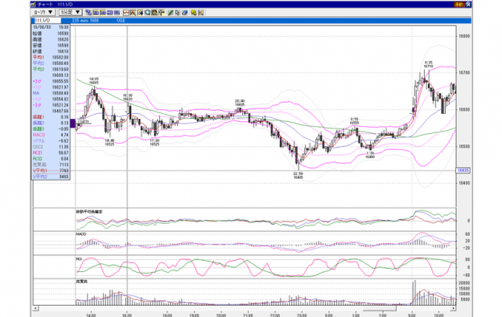Click the purple marker at chart left edge
The height and width of the screenshot is (317, 502).
click(72, 124)
